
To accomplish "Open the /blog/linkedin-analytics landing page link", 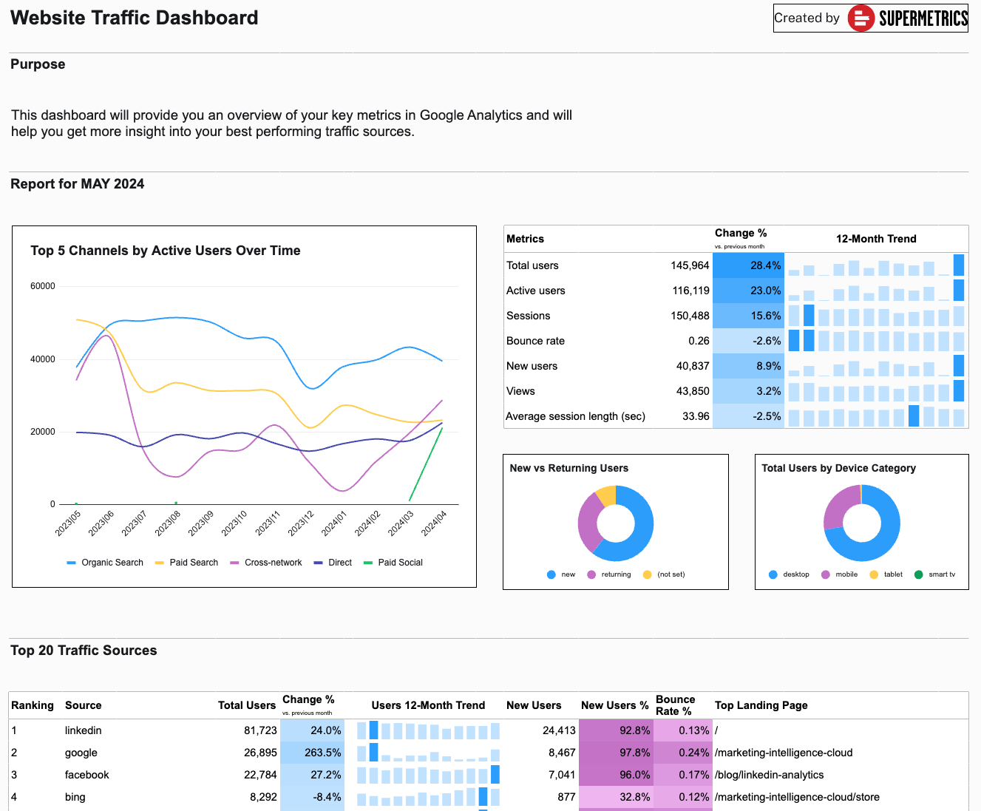I will 769,775.
